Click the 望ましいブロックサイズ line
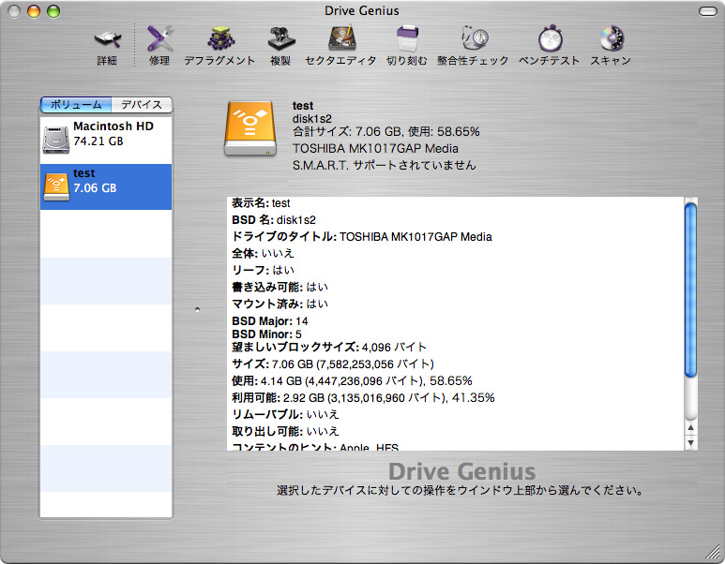 329,347
